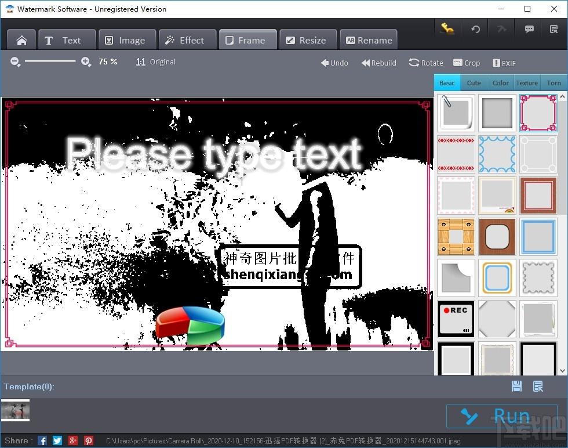
Task: Share on Pinterest
Action: point(88,440)
